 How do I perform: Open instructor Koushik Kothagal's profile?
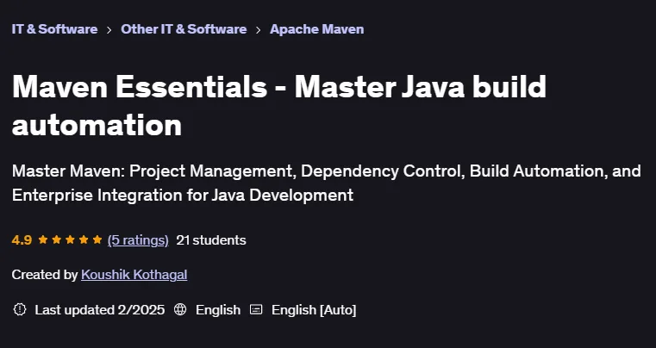(134, 275)
